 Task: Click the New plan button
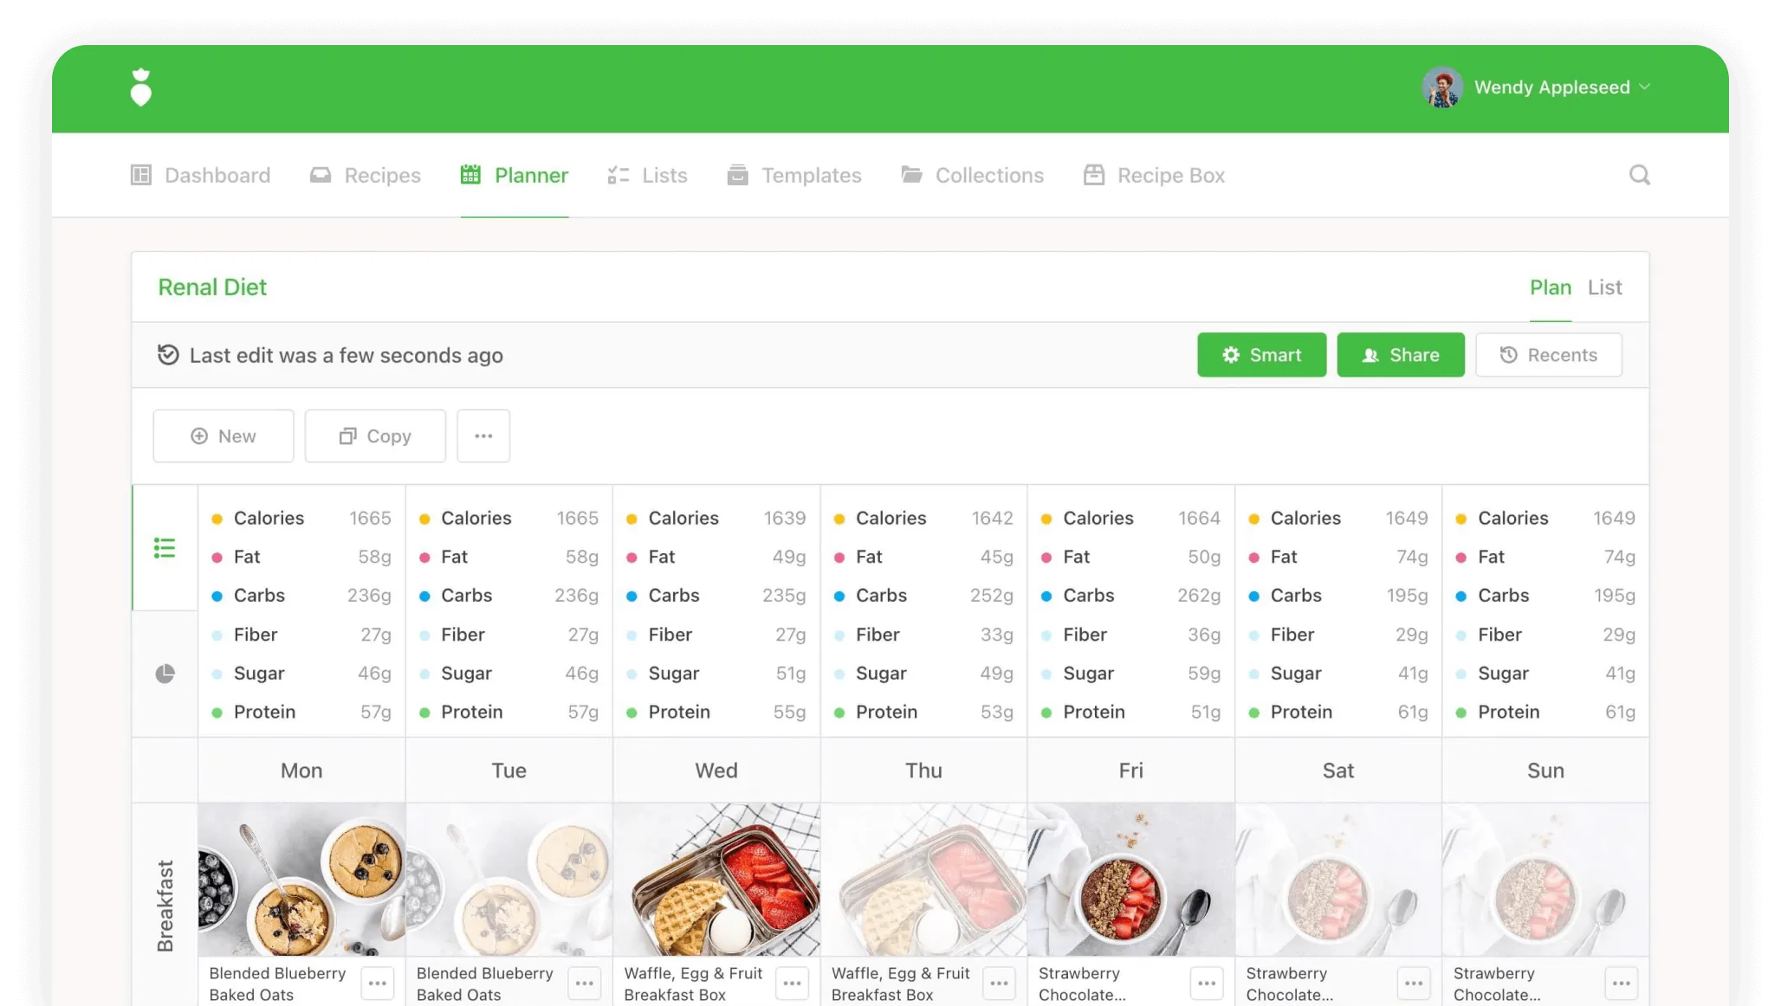coord(223,436)
